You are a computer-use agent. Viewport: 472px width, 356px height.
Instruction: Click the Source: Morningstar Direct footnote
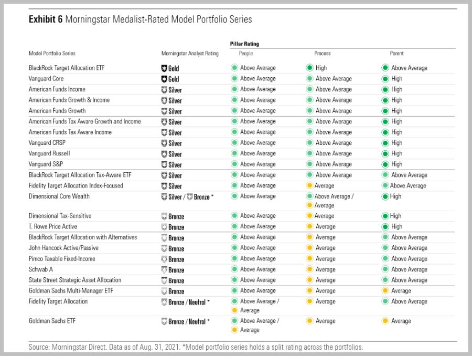(x=196, y=347)
